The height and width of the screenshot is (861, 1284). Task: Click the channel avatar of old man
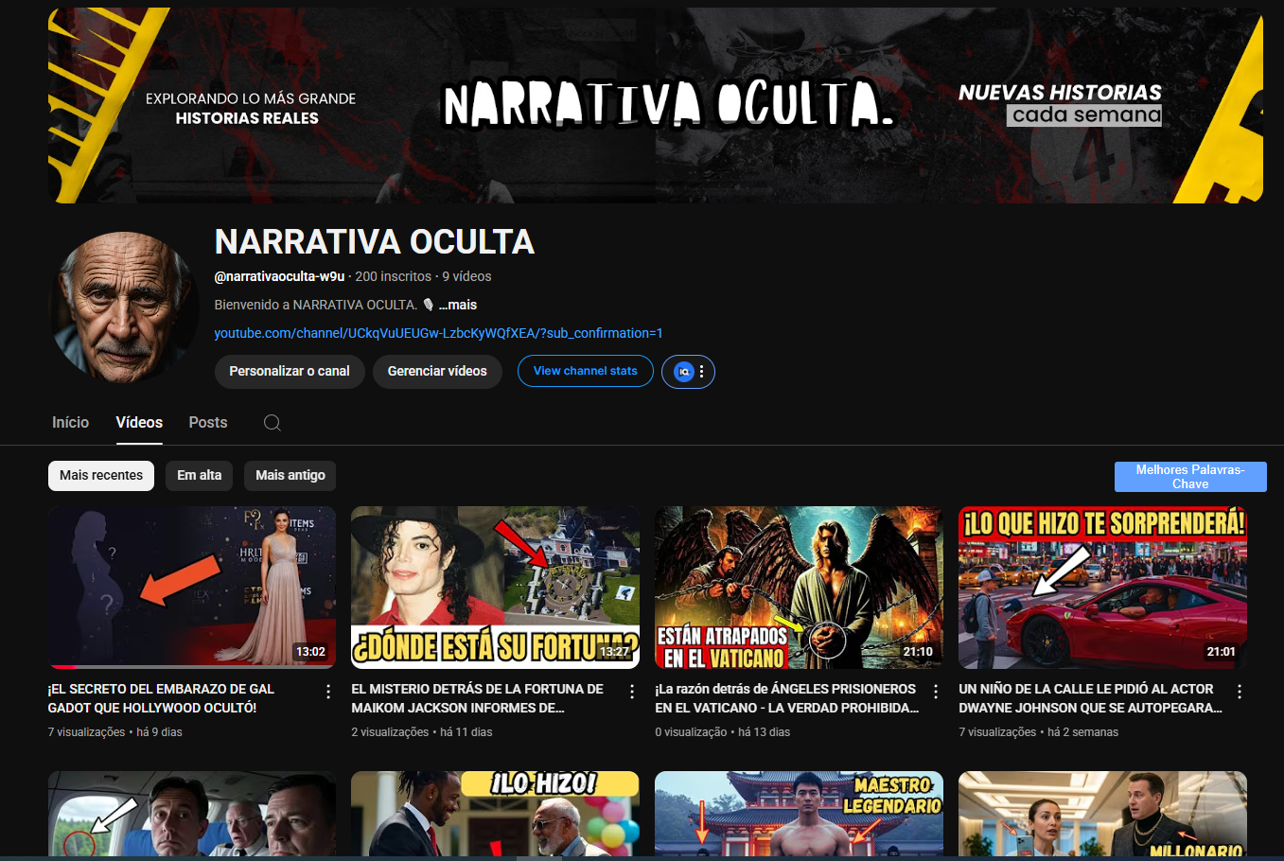click(125, 307)
